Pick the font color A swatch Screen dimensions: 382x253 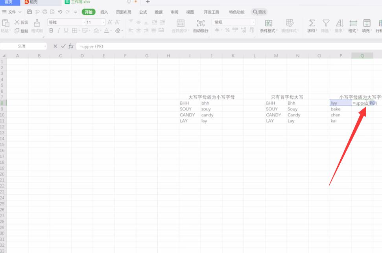[107, 30]
